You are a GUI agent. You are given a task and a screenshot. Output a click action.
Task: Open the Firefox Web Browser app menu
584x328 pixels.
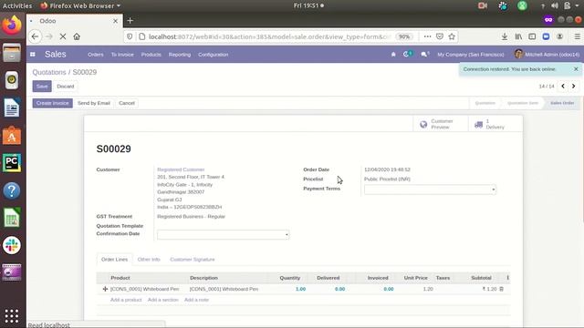pos(80,6)
